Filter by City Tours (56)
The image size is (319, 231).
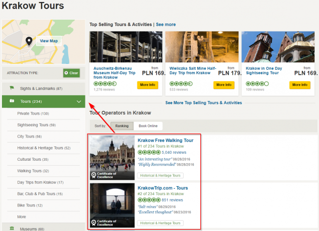(29, 137)
